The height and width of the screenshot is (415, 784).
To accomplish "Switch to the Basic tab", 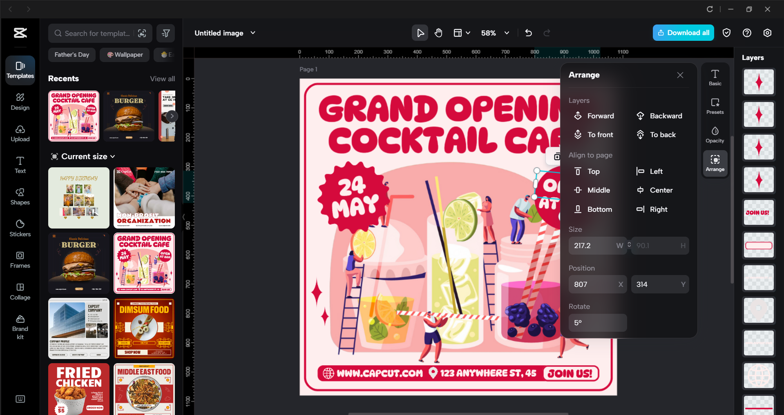I will tap(715, 77).
